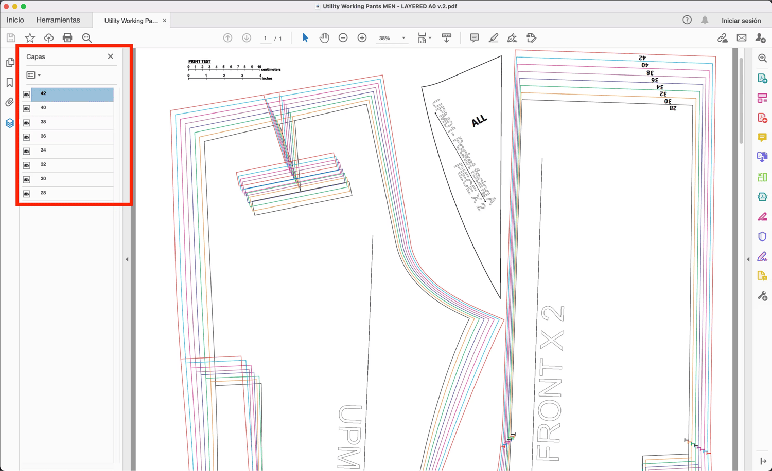View notifications bell

pyautogui.click(x=705, y=20)
